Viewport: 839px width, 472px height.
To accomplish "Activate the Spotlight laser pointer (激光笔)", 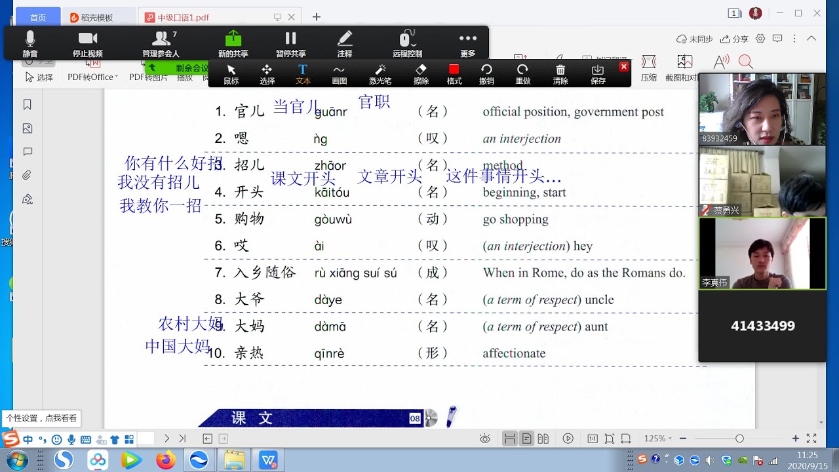I will pos(380,74).
